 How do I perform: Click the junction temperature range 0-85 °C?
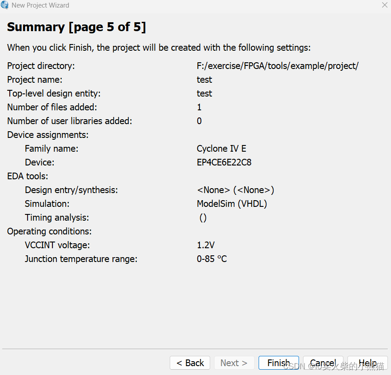pyautogui.click(x=211, y=259)
